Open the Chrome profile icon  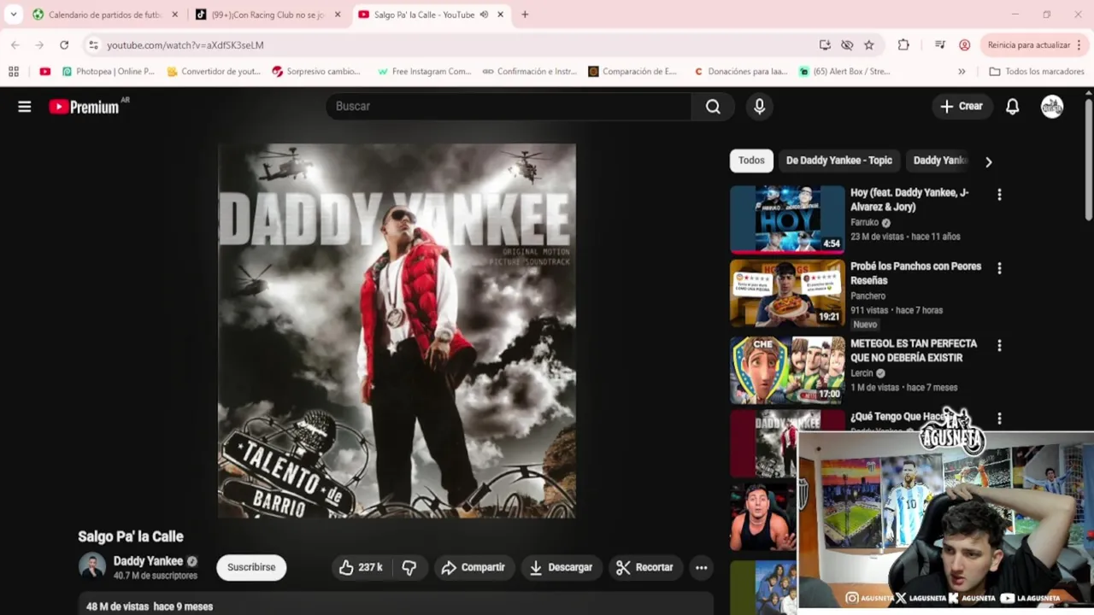tap(965, 44)
